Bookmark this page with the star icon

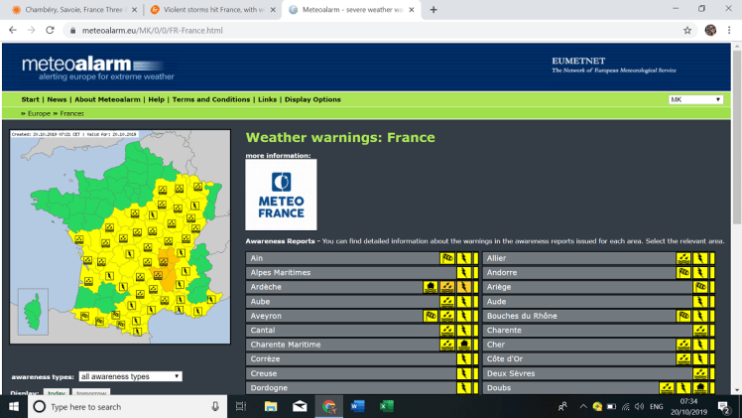(687, 31)
